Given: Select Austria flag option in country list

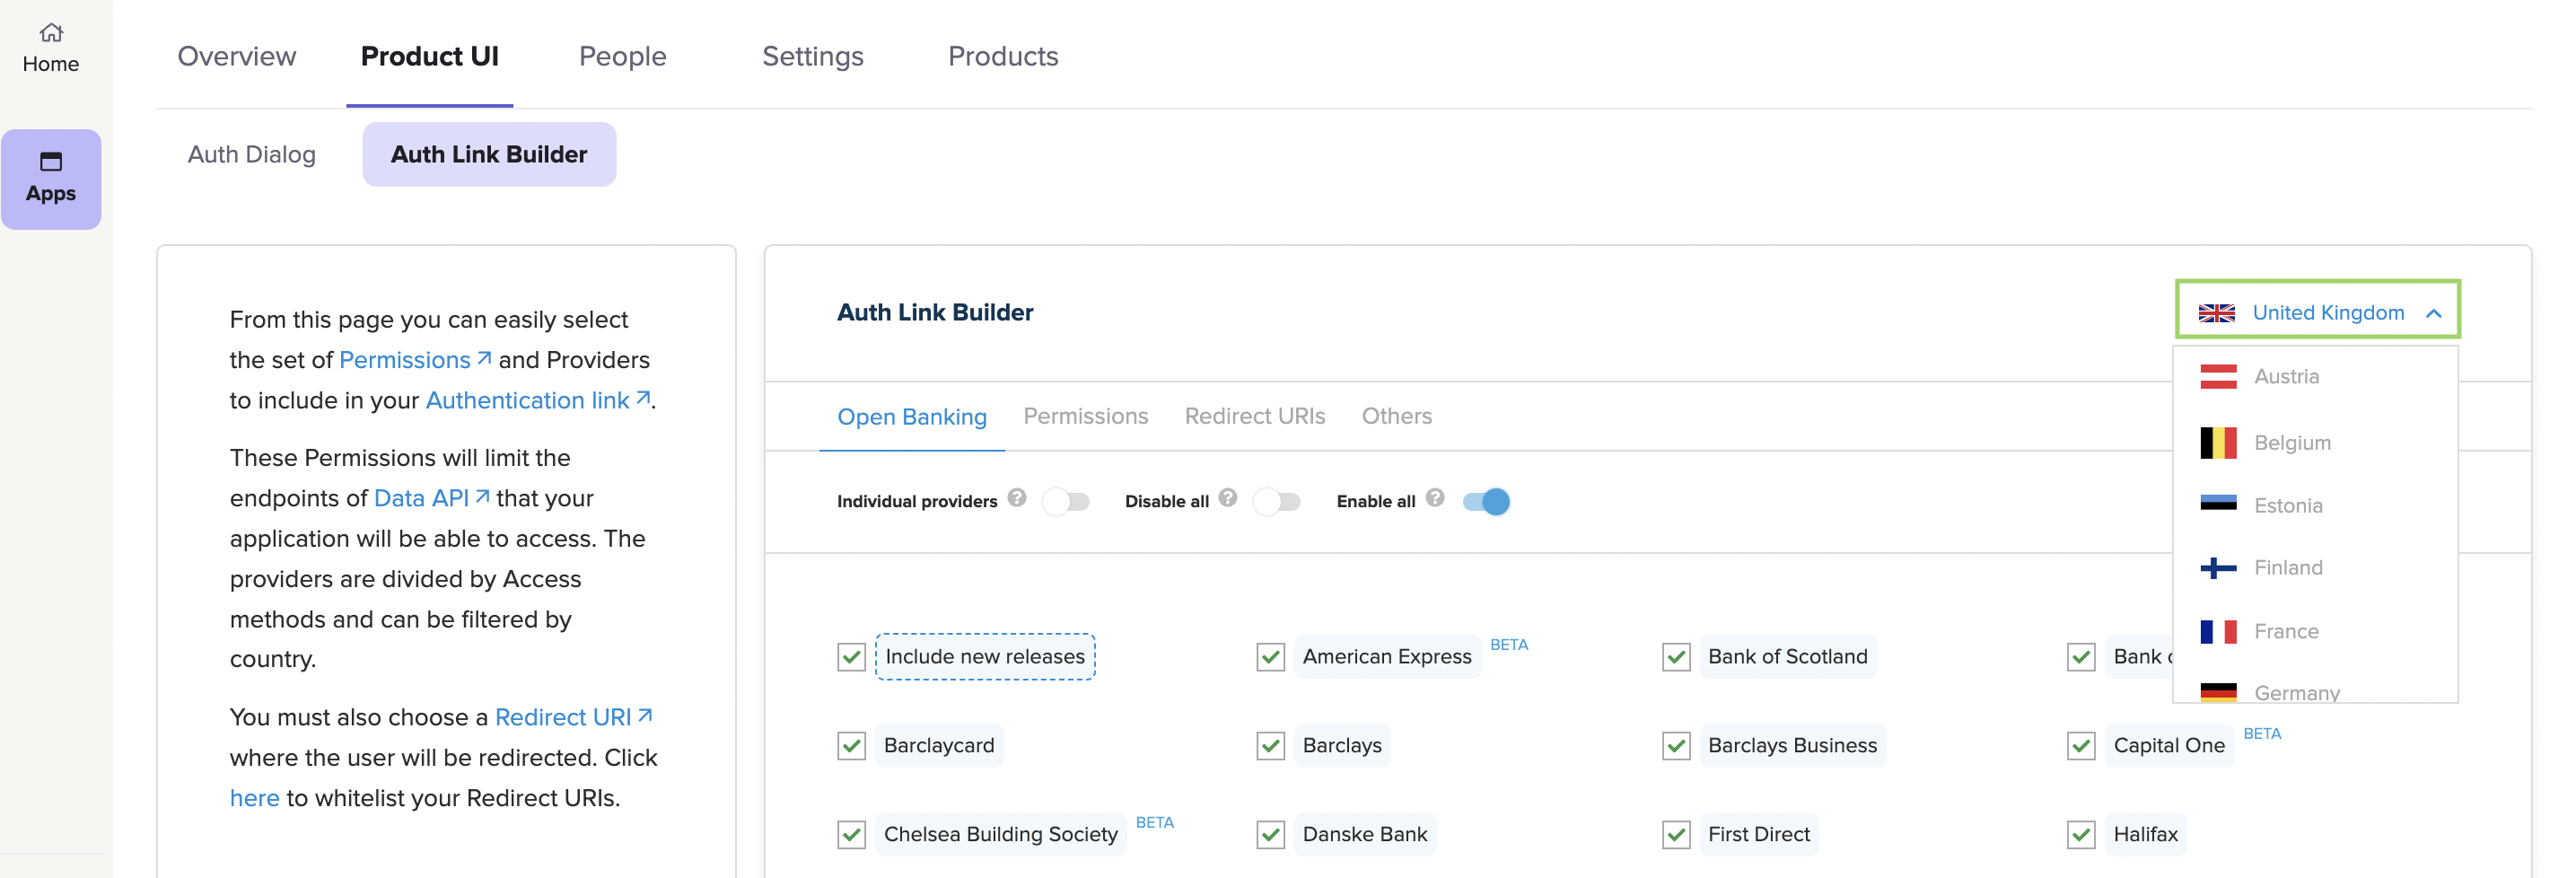Looking at the screenshot, I should pyautogui.click(x=2218, y=377).
